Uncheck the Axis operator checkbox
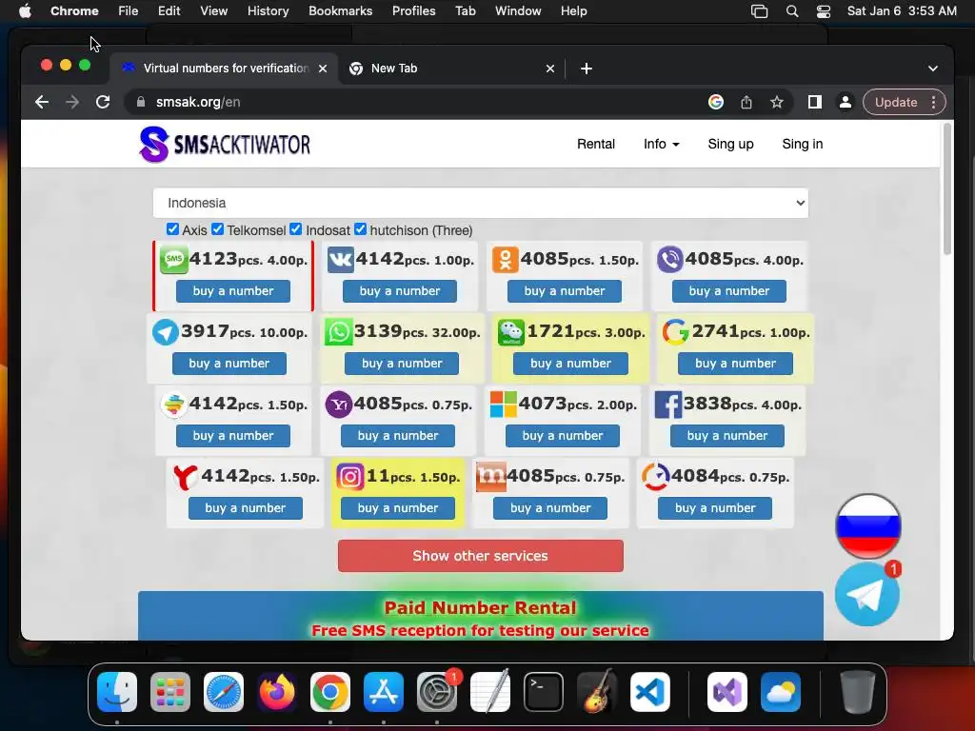 (172, 229)
